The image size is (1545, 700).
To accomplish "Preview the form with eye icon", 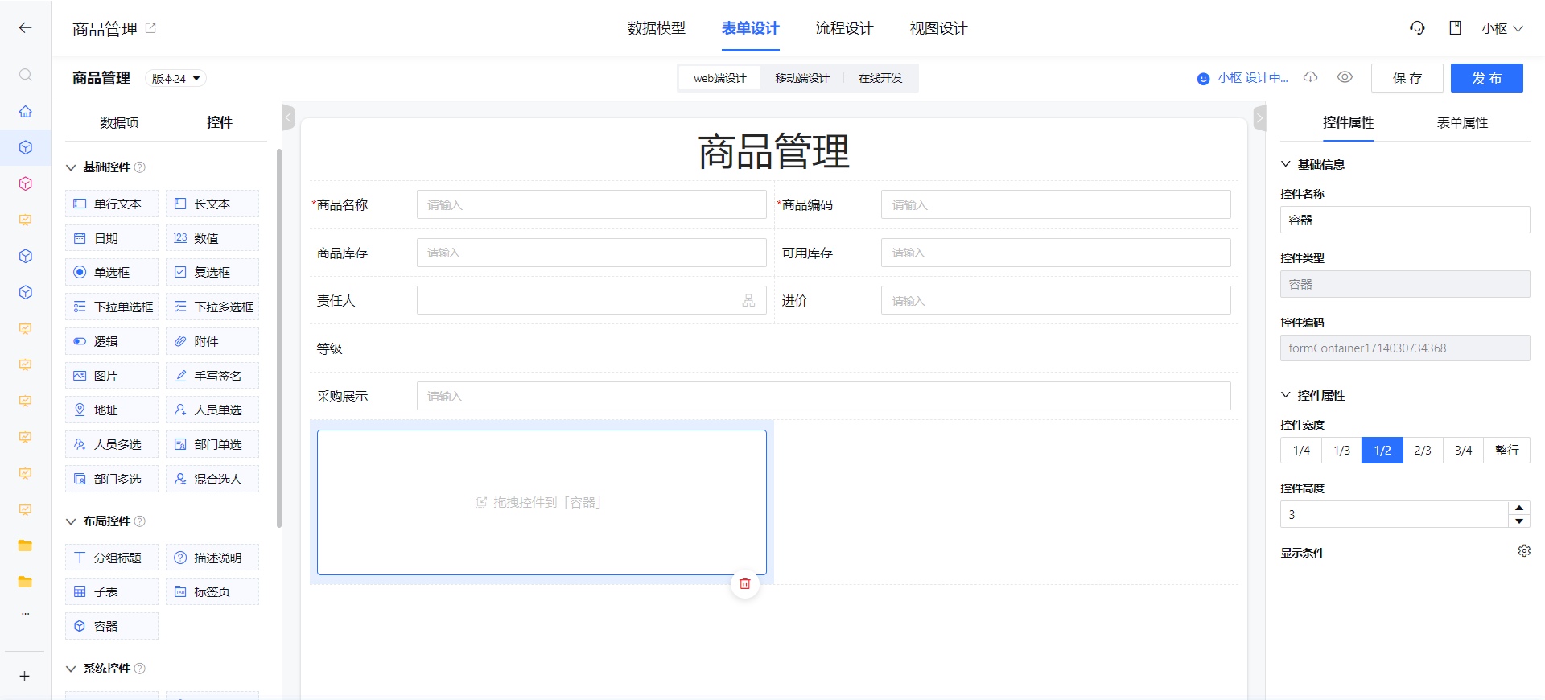I will [x=1345, y=77].
